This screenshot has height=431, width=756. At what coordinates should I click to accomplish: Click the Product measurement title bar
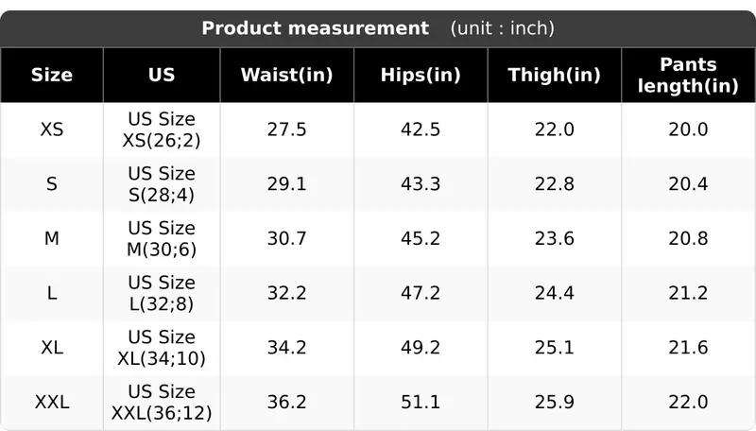(378, 28)
